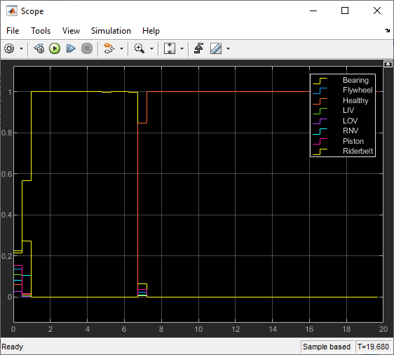Maximize the Scope window
Screen dimensions: 394x355
345,11
